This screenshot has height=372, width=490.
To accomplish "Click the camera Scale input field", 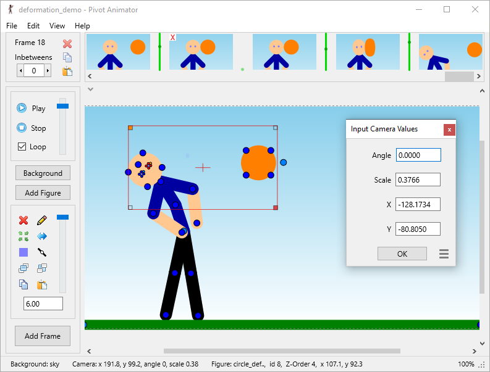I will [x=418, y=180].
